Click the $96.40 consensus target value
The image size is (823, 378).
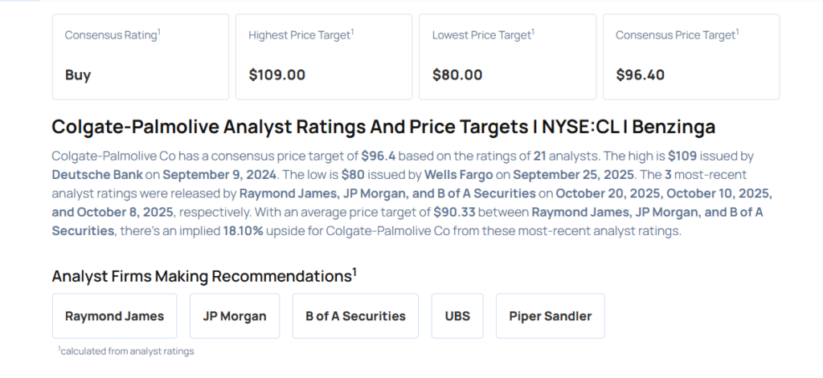pos(640,75)
